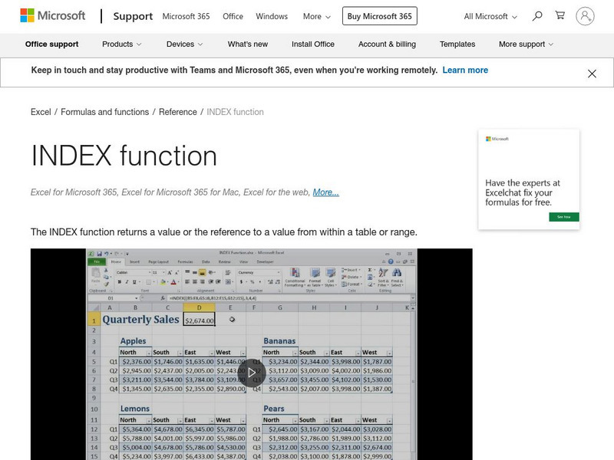Click the Excelchat advertisement card
Viewport: 614px width, 460px height.
pos(529,179)
